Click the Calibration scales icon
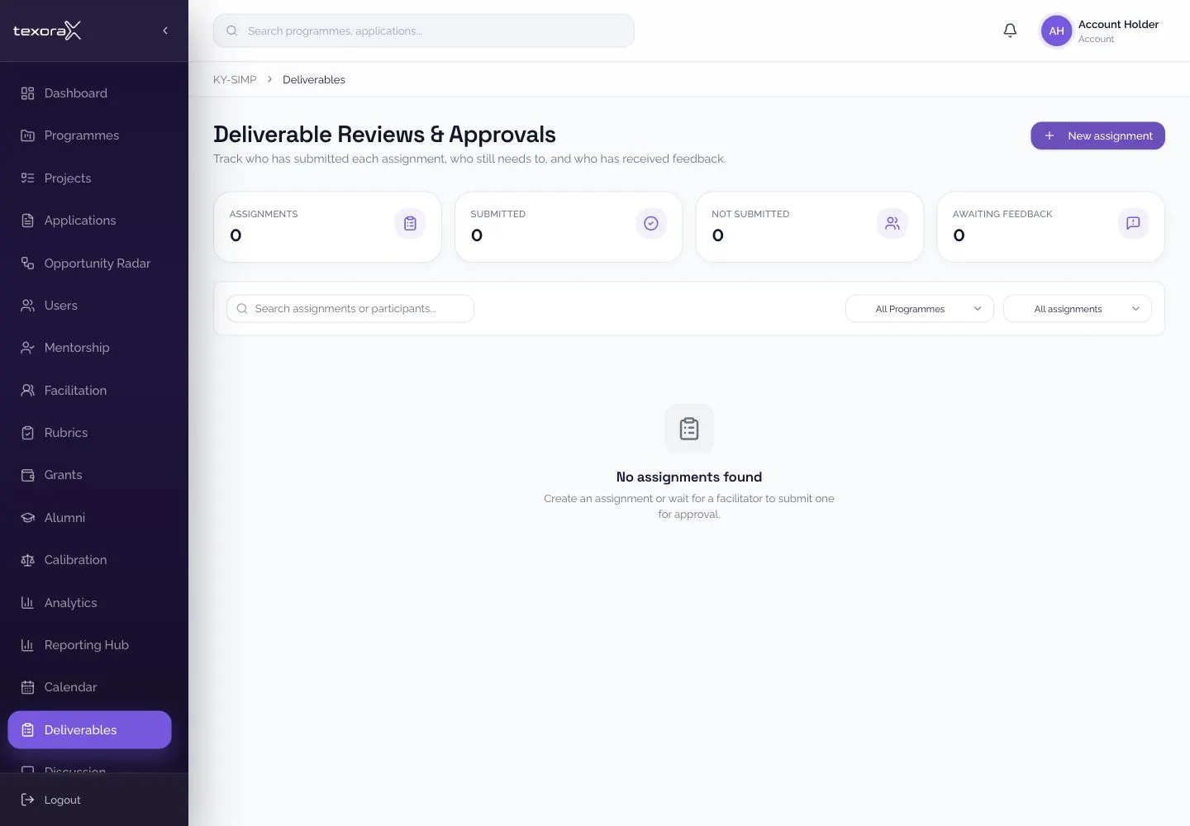Viewport: 1190px width, 826px height. 27,560
